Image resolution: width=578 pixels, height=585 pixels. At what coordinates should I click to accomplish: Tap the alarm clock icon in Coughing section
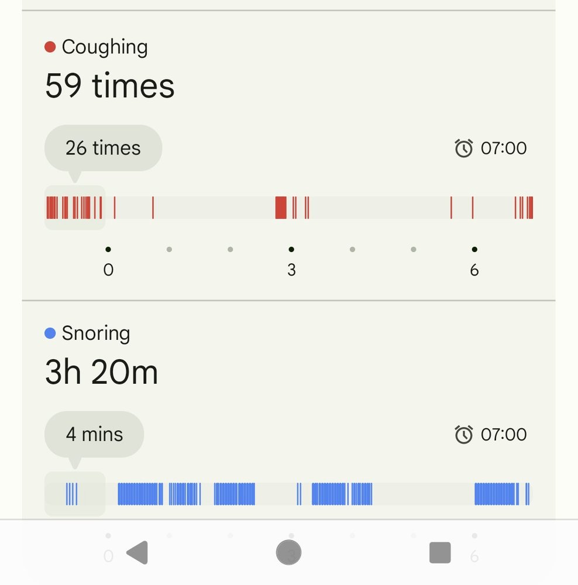coord(463,149)
